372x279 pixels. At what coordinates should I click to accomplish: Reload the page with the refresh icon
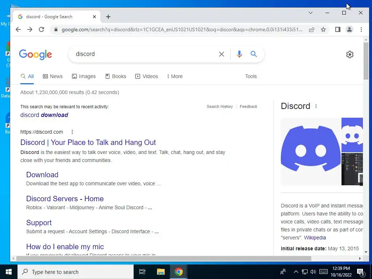click(x=41, y=29)
